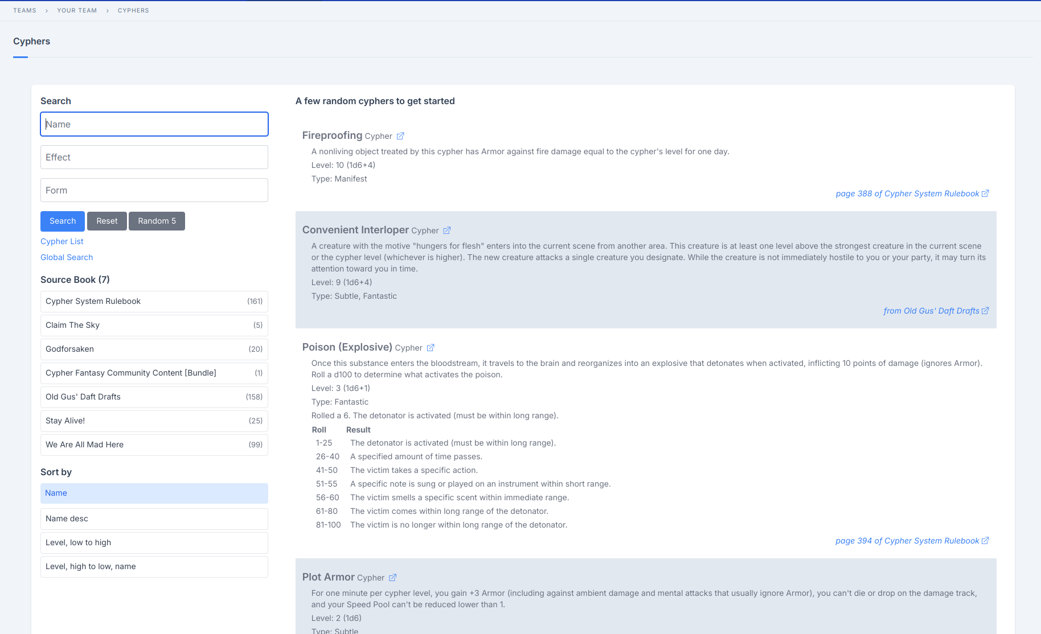The height and width of the screenshot is (634, 1041).
Task: Open page 388 of Cypher System Rulebook link
Action: tap(911, 194)
